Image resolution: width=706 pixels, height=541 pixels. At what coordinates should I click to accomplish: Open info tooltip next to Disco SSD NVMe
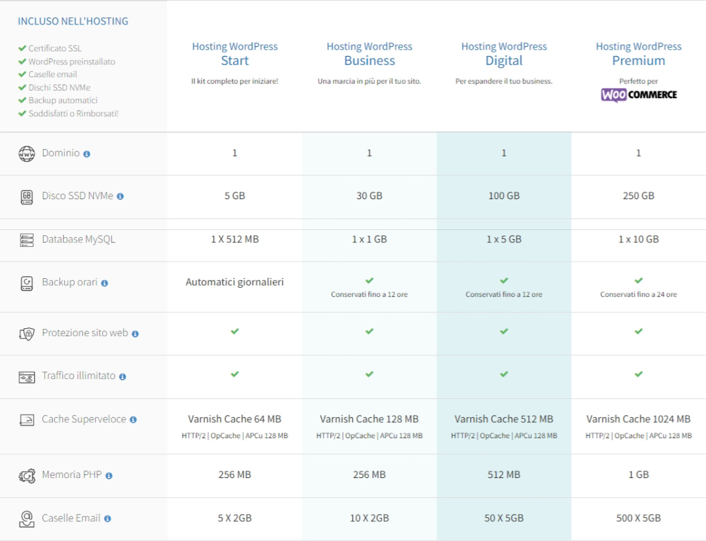pos(120,197)
